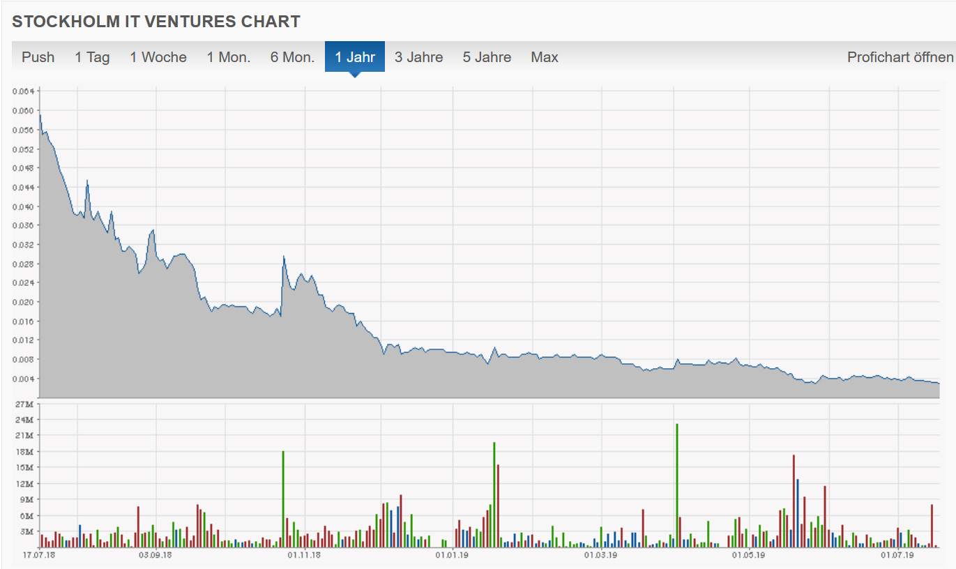Click the tallest blue volume bar
956x569 pixels.
click(798, 513)
